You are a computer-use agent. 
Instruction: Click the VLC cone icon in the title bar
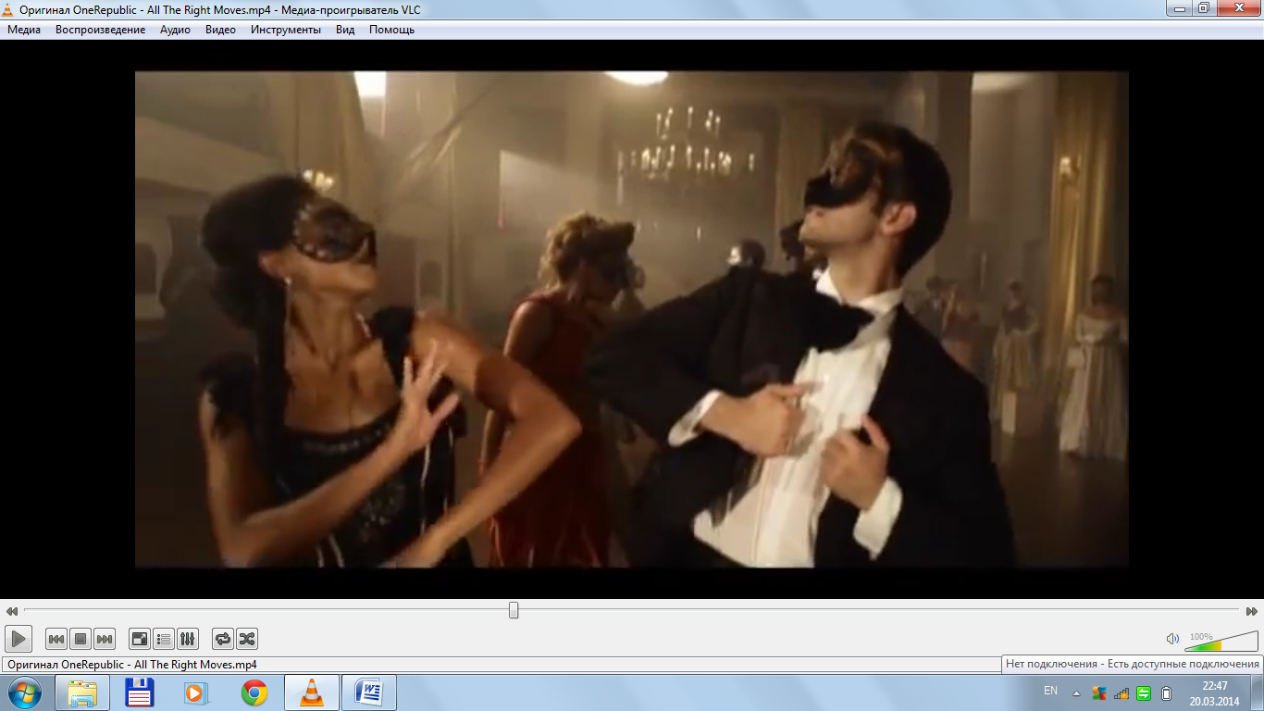coord(8,9)
